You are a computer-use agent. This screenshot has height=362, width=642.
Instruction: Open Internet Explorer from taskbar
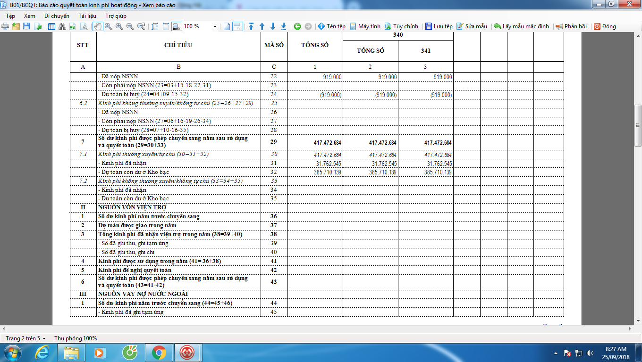(x=42, y=353)
